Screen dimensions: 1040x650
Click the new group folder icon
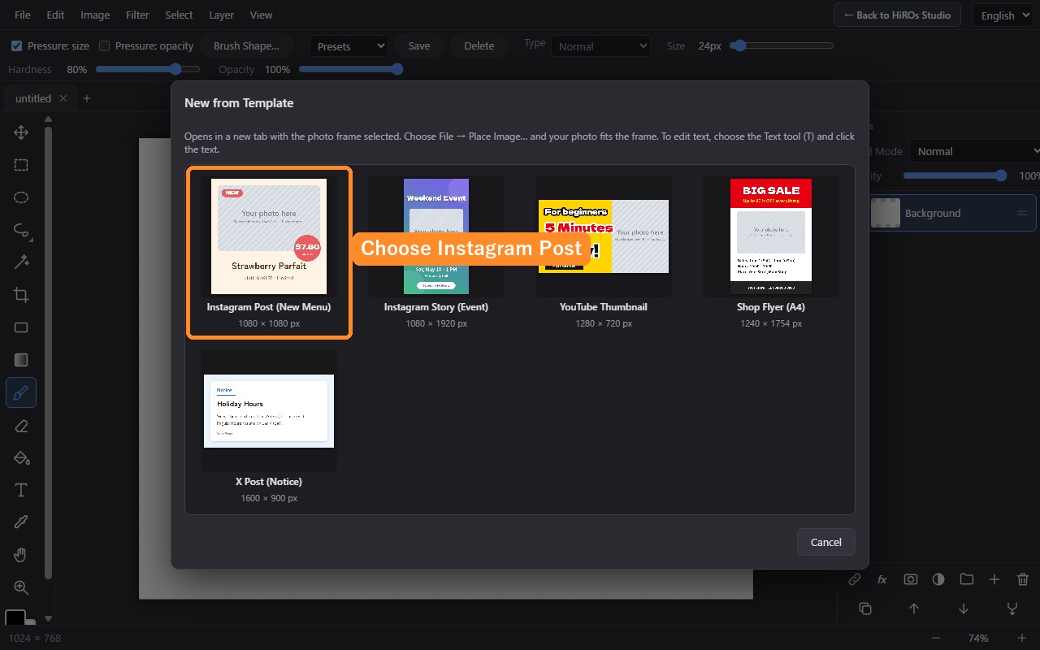[x=967, y=579]
